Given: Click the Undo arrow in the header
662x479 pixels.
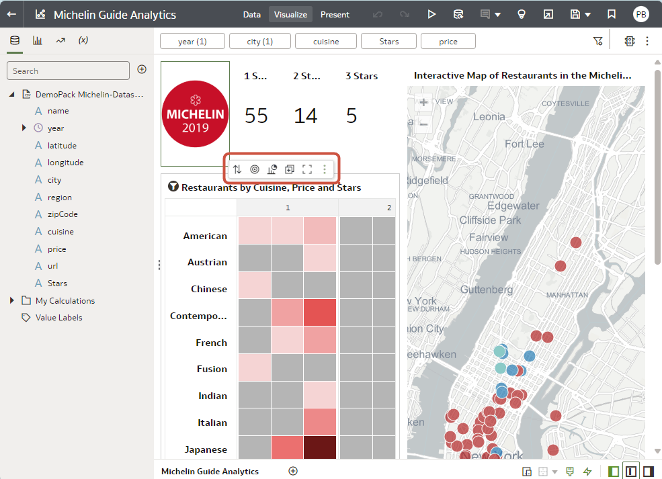Looking at the screenshot, I should click(x=378, y=14).
